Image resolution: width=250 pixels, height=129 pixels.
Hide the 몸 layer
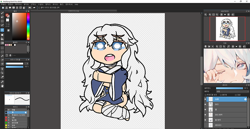point(205,110)
